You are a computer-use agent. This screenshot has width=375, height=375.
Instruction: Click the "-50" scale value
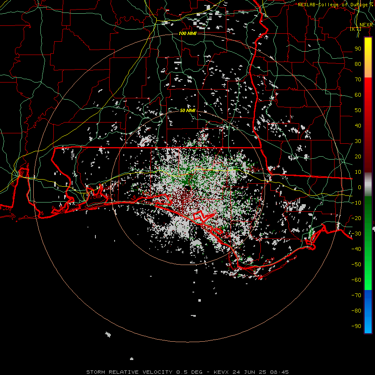pos(356,264)
